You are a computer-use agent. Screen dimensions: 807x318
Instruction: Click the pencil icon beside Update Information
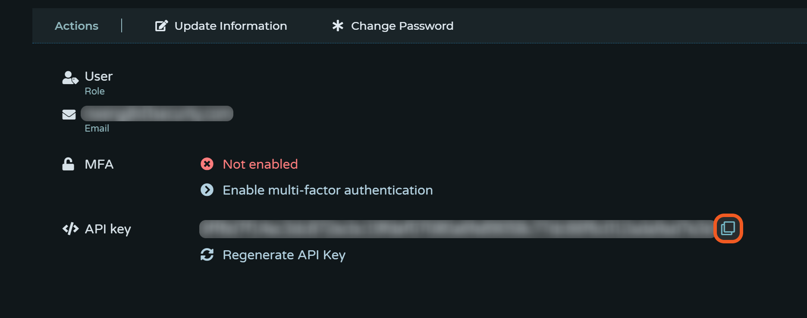161,26
